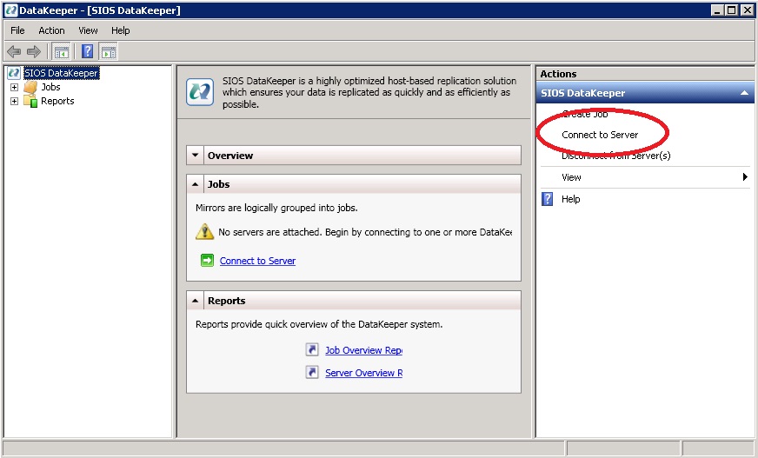The width and height of the screenshot is (758, 458).
Task: Select the Jobs tree item label
Action: click(50, 87)
